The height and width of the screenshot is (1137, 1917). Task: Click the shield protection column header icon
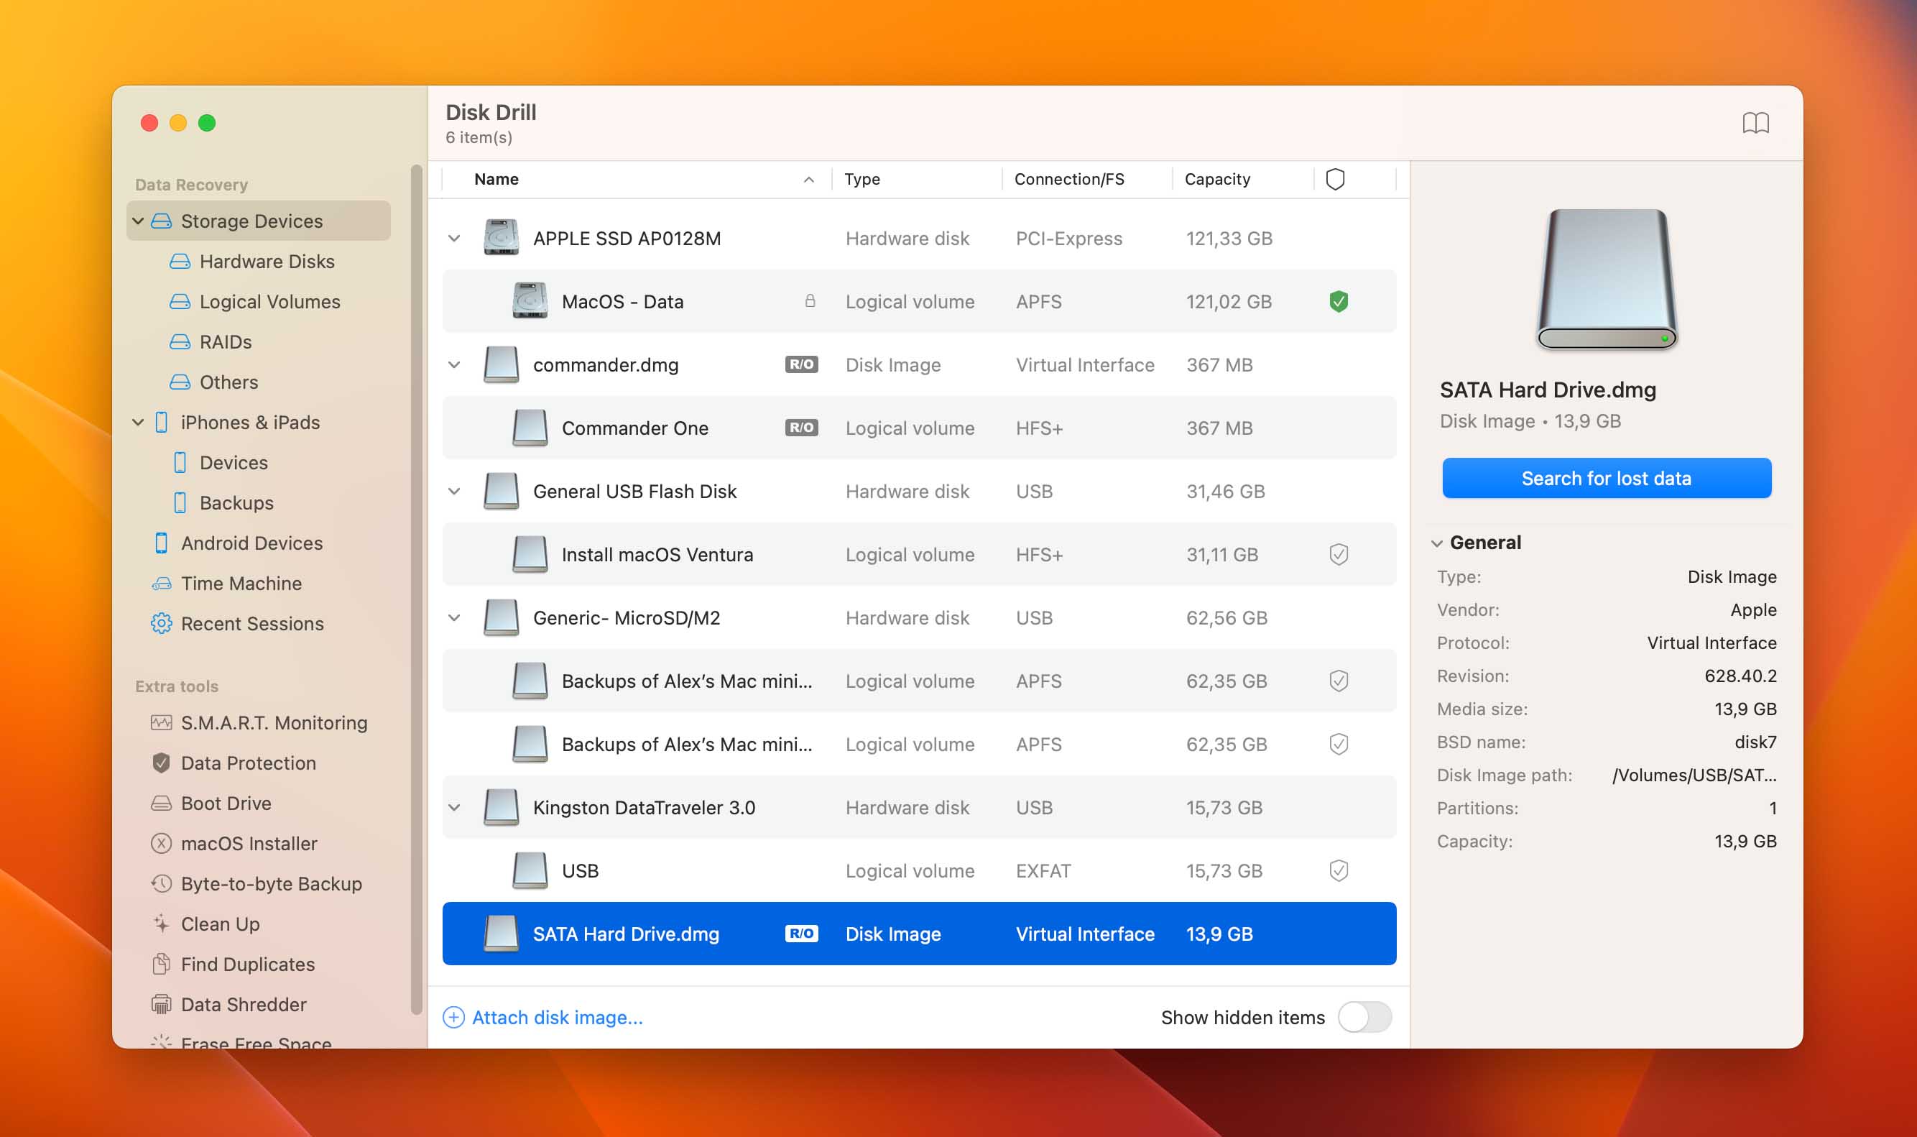click(1335, 179)
